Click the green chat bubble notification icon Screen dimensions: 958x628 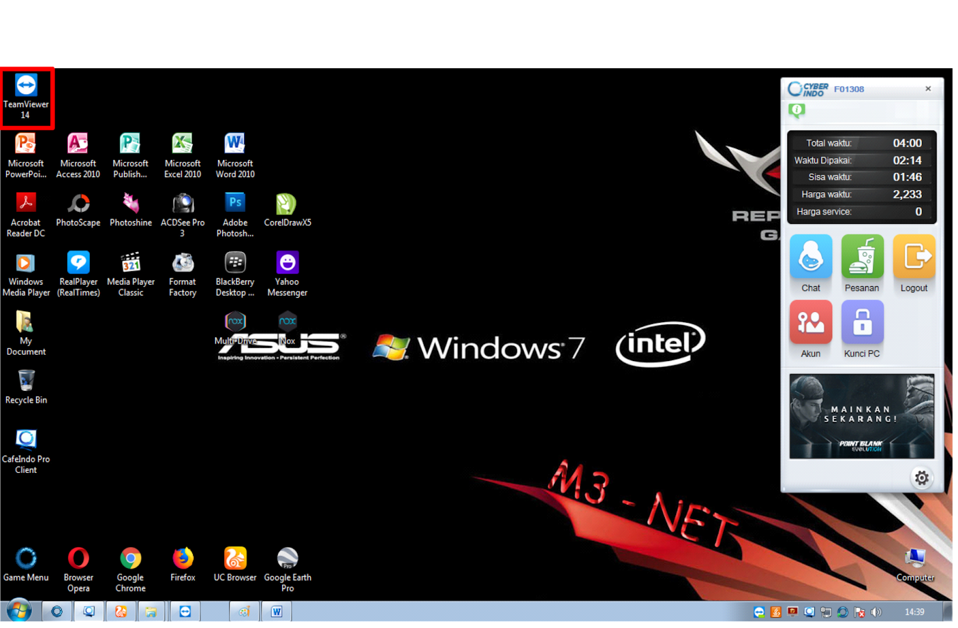pos(797,110)
